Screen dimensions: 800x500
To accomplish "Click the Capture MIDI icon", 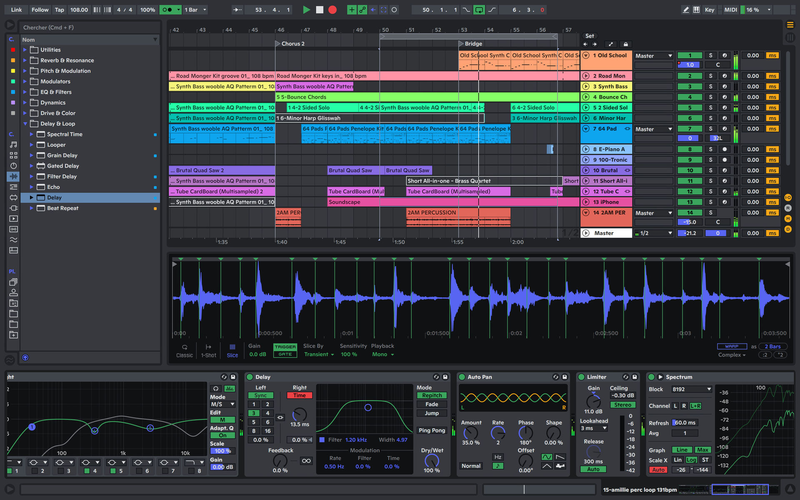I will [x=384, y=10].
